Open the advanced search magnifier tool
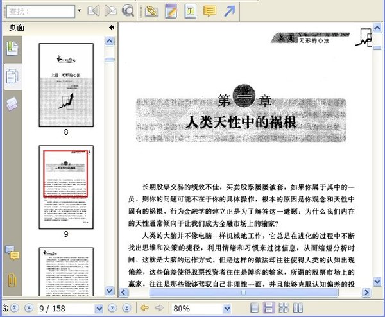This screenshot has height=317, width=385. pos(128,10)
